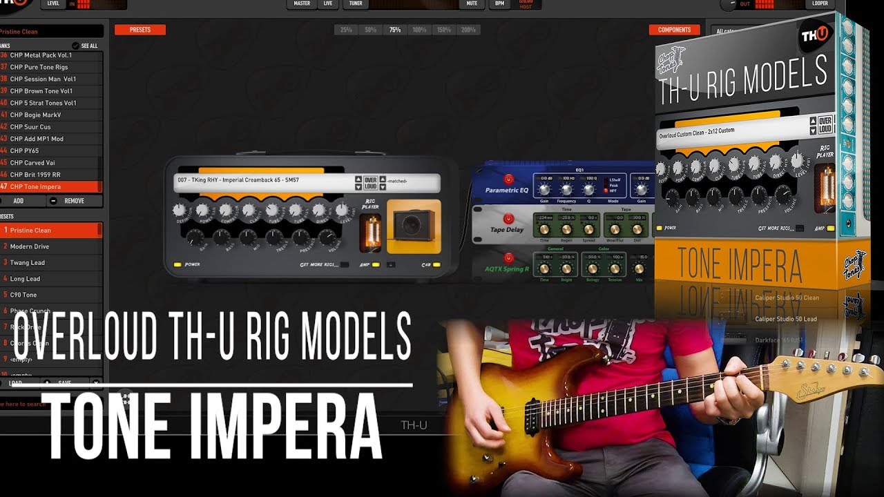Select previous rig with the up arrow
The image size is (884, 497).
pos(358,179)
